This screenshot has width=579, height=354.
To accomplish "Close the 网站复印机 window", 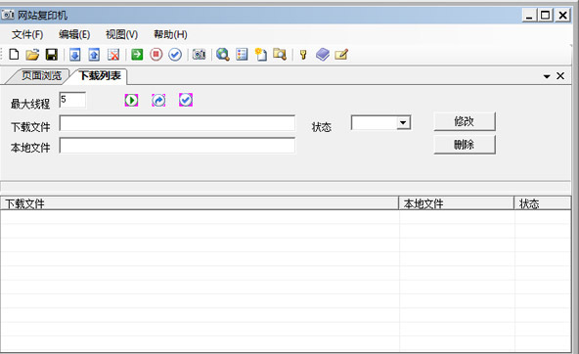I will [562, 16].
